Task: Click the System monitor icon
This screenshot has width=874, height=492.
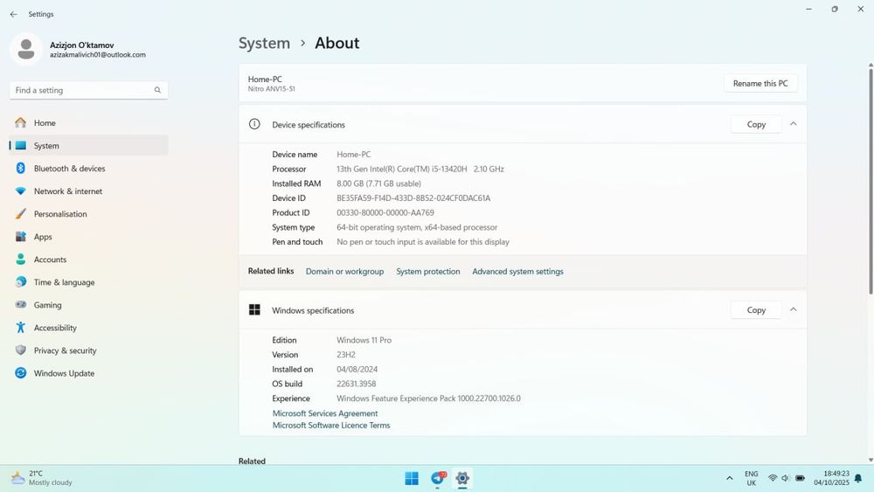Action: coord(21,145)
